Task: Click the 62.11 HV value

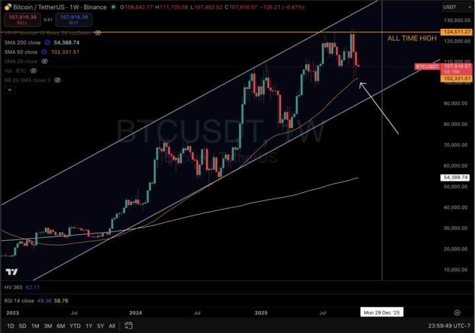Action: (x=32, y=287)
